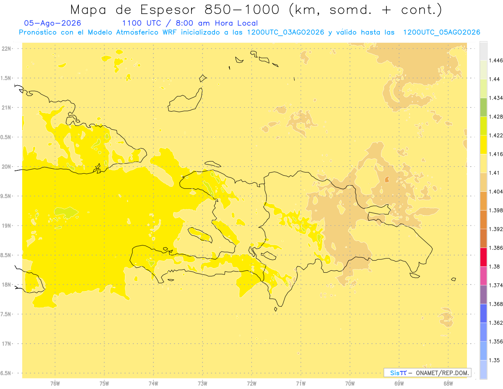This screenshot has width=503, height=389.
Task: Click the legend value "1.398"
Action: tap(496, 210)
